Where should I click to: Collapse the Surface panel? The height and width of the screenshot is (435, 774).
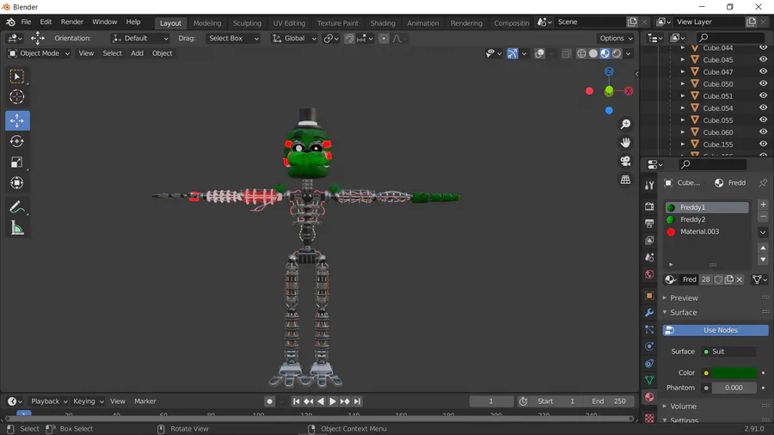(683, 312)
